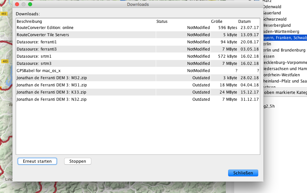Sort downloads by Größe column
Screen dimensions: 307x193
(x=217, y=22)
